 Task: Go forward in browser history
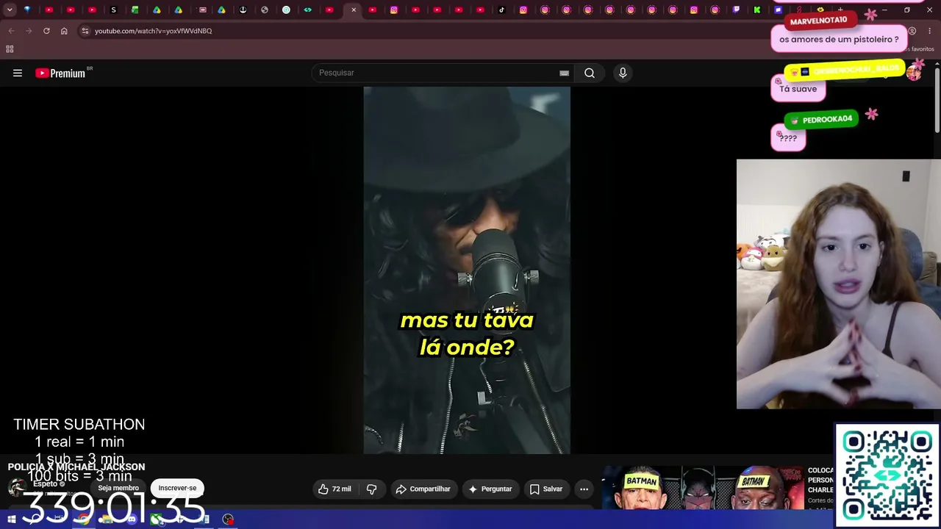point(29,31)
